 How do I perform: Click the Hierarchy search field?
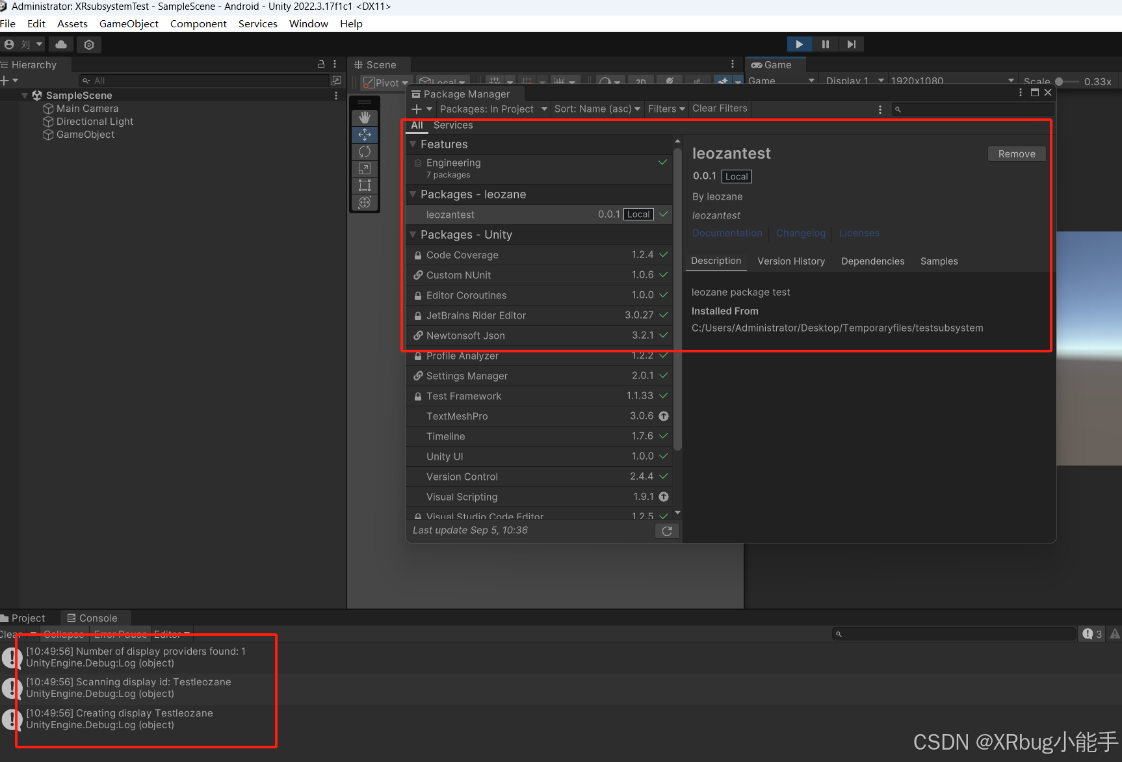pyautogui.click(x=204, y=81)
